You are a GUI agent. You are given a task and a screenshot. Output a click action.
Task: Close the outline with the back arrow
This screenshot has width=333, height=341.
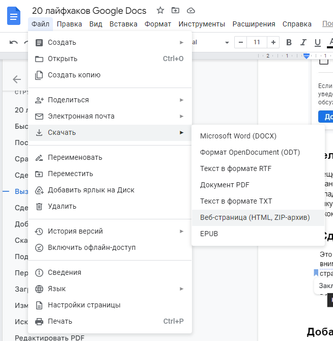[17, 79]
